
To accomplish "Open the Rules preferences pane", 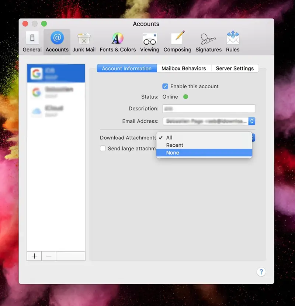I will (233, 42).
